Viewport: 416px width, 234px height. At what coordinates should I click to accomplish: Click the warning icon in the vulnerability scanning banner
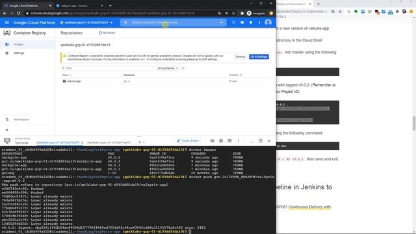pyautogui.click(x=64, y=56)
